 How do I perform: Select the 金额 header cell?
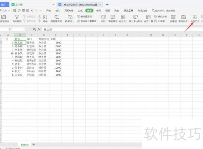pyautogui.click(x=56, y=39)
